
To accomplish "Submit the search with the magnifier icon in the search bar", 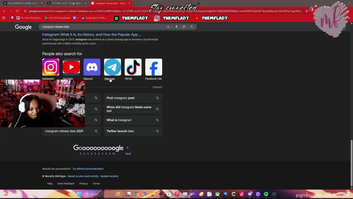I will 191,27.
